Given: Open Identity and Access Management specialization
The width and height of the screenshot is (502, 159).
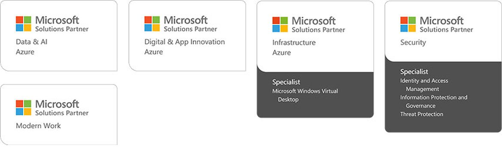Looking at the screenshot, I should pyautogui.click(x=424, y=85).
